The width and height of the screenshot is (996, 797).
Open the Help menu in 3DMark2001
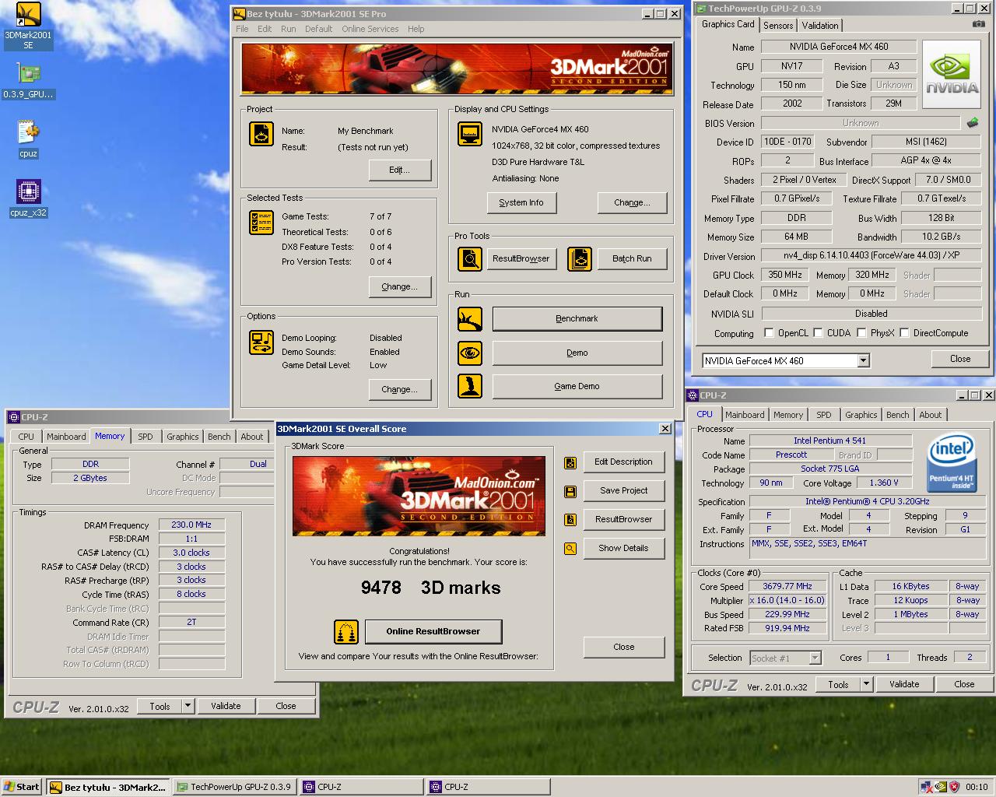pyautogui.click(x=416, y=29)
